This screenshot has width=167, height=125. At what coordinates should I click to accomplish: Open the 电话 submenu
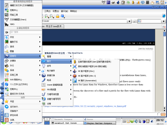tap(57, 80)
